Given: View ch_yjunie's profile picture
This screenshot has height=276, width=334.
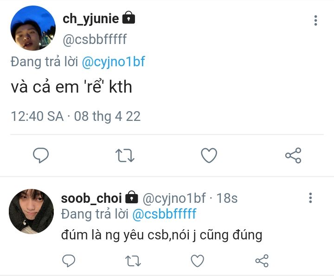Looking at the screenshot, I should 33,28.
